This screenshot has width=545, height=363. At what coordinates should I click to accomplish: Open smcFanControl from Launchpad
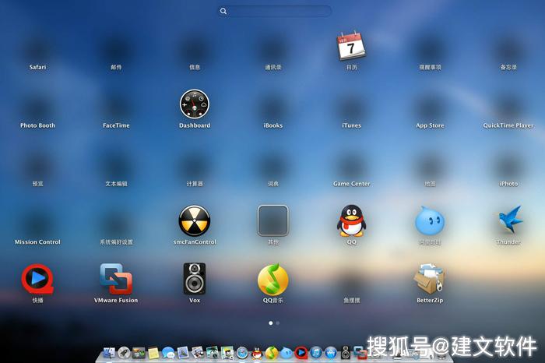pos(195,220)
